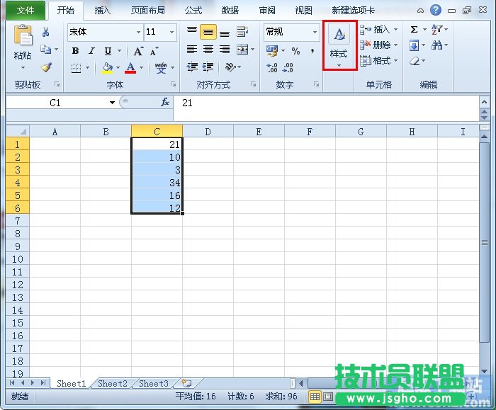
Task: Click Delete cells (删除) button
Action: click(x=378, y=45)
